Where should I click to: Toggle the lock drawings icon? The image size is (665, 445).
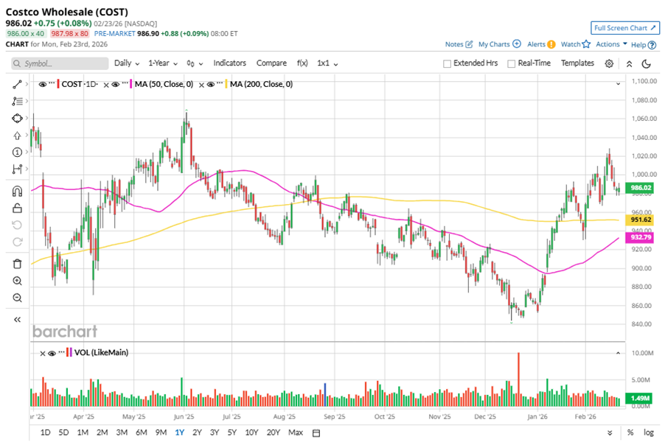tap(17, 208)
